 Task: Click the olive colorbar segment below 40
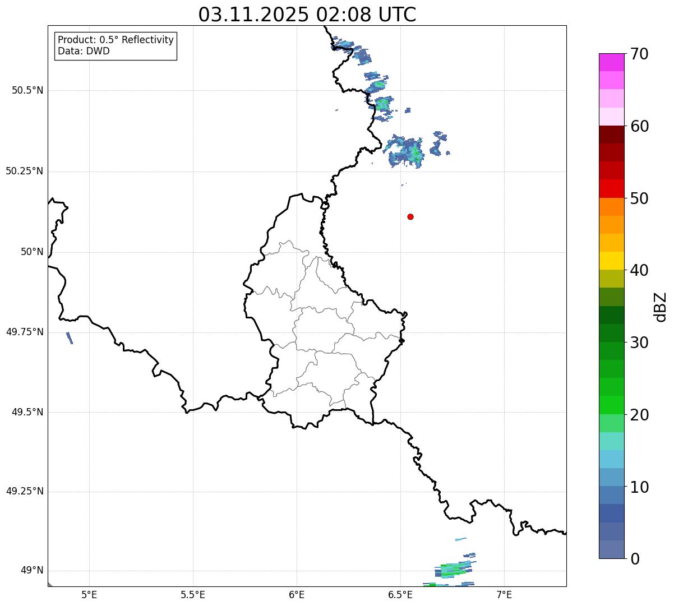pyautogui.click(x=612, y=279)
